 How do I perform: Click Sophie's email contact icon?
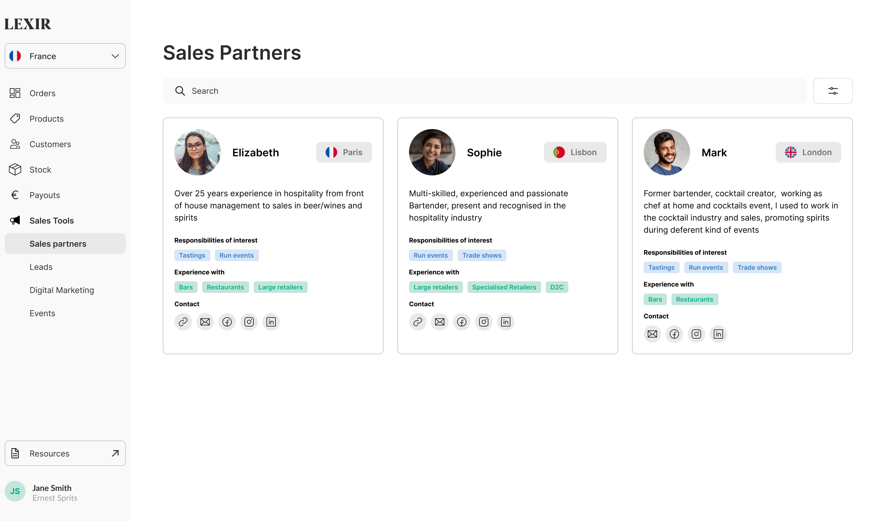click(x=439, y=322)
